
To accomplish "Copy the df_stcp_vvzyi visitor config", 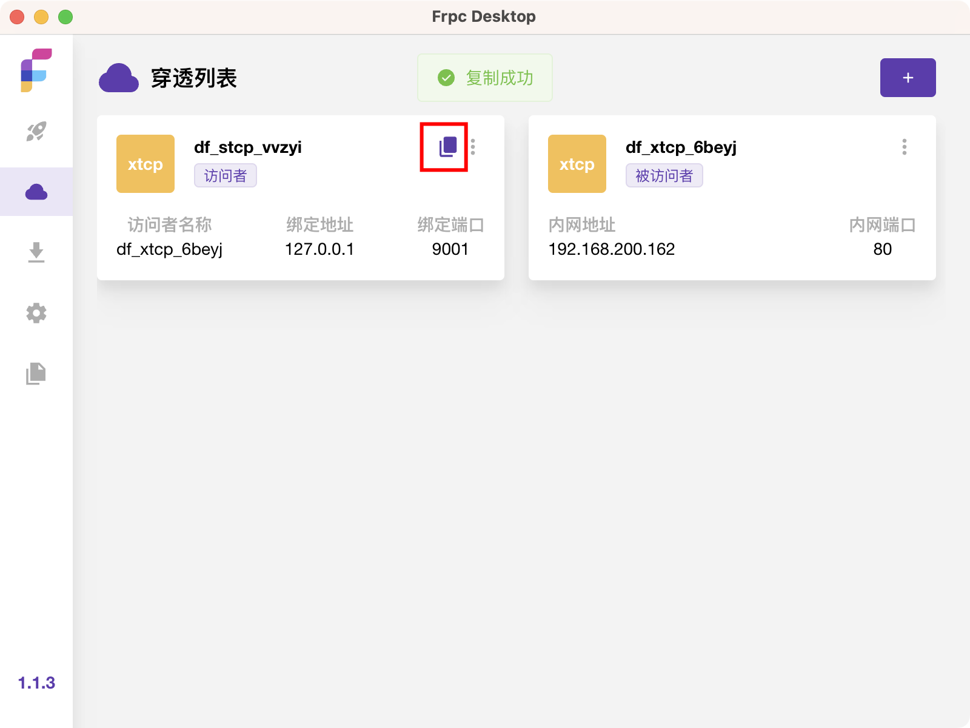I will (448, 147).
